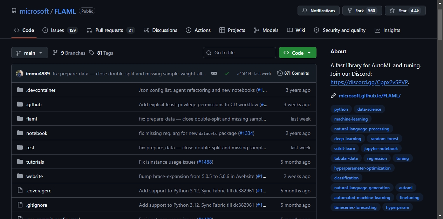Click the .devcontainer folder icon
The width and height of the screenshot is (443, 219).
pos(20,90)
